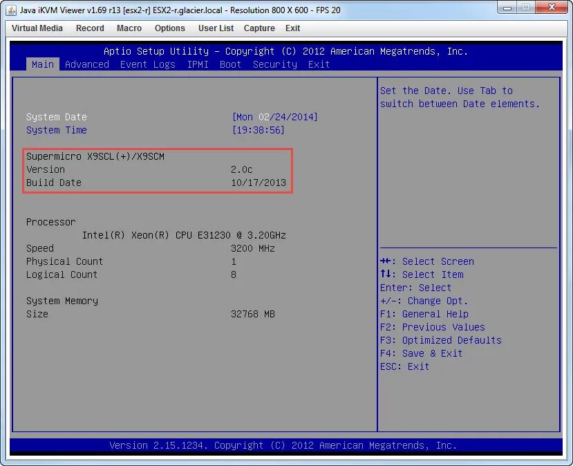The image size is (573, 466).
Task: Click the +/-: Change Opt. hint
Action: point(424,301)
